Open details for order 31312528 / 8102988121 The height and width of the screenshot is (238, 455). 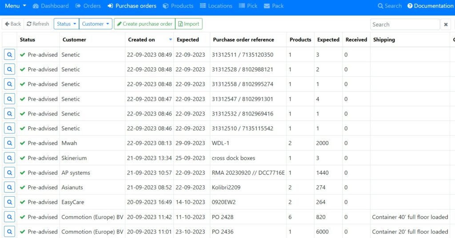[9, 69]
